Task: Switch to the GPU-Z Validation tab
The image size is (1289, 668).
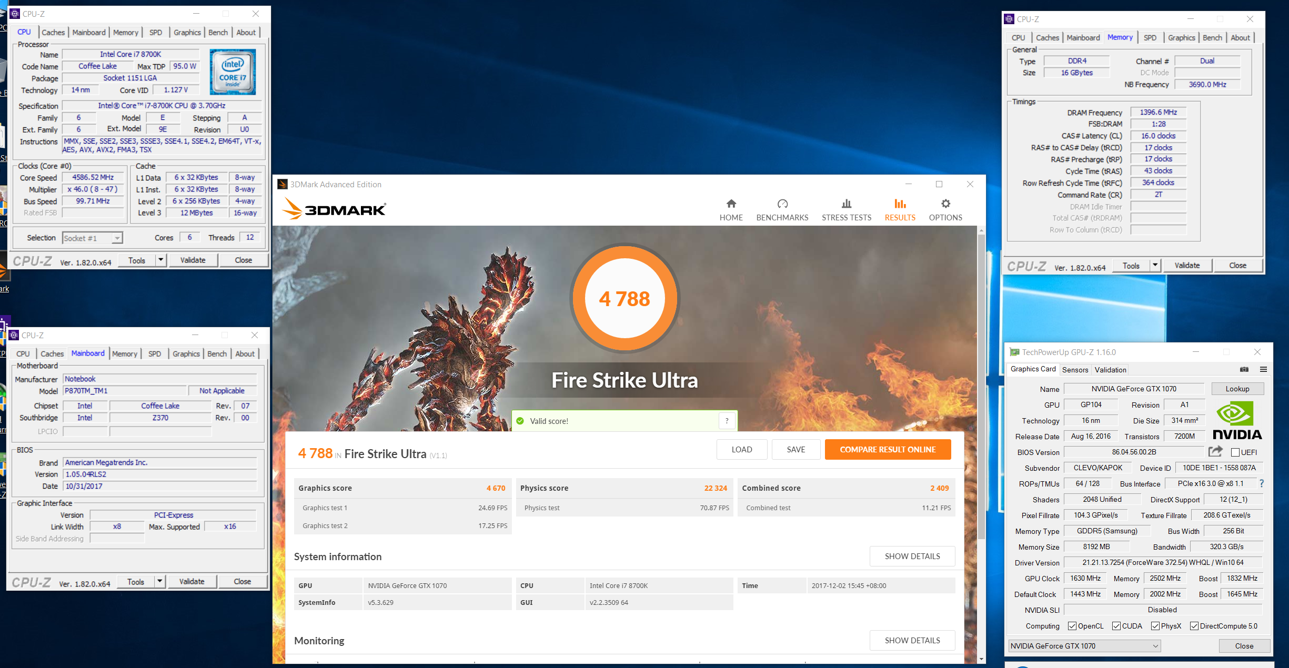Action: [x=1110, y=369]
